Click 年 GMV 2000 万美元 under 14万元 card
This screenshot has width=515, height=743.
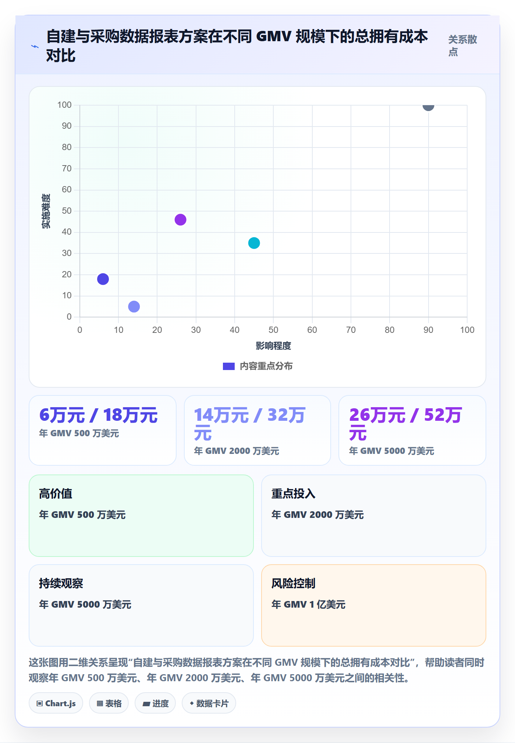[237, 451]
